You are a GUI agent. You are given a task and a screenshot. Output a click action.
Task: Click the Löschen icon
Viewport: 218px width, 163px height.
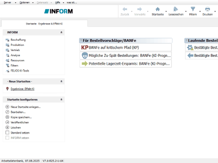[7, 127]
